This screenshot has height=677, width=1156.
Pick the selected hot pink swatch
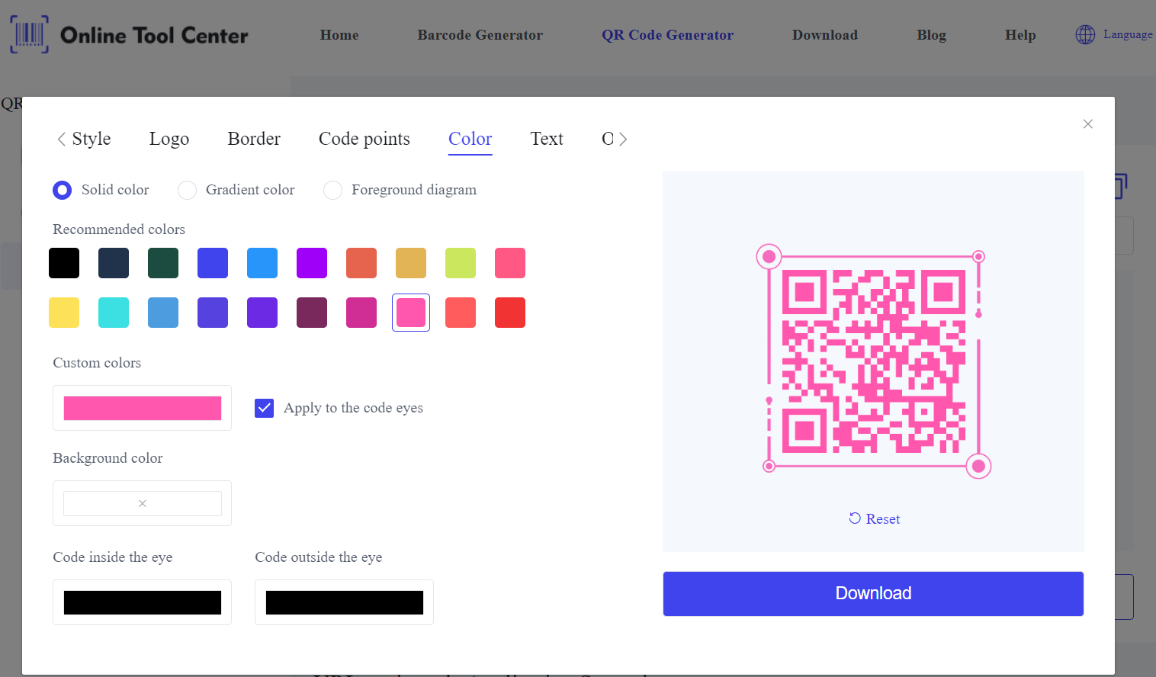tap(411, 313)
